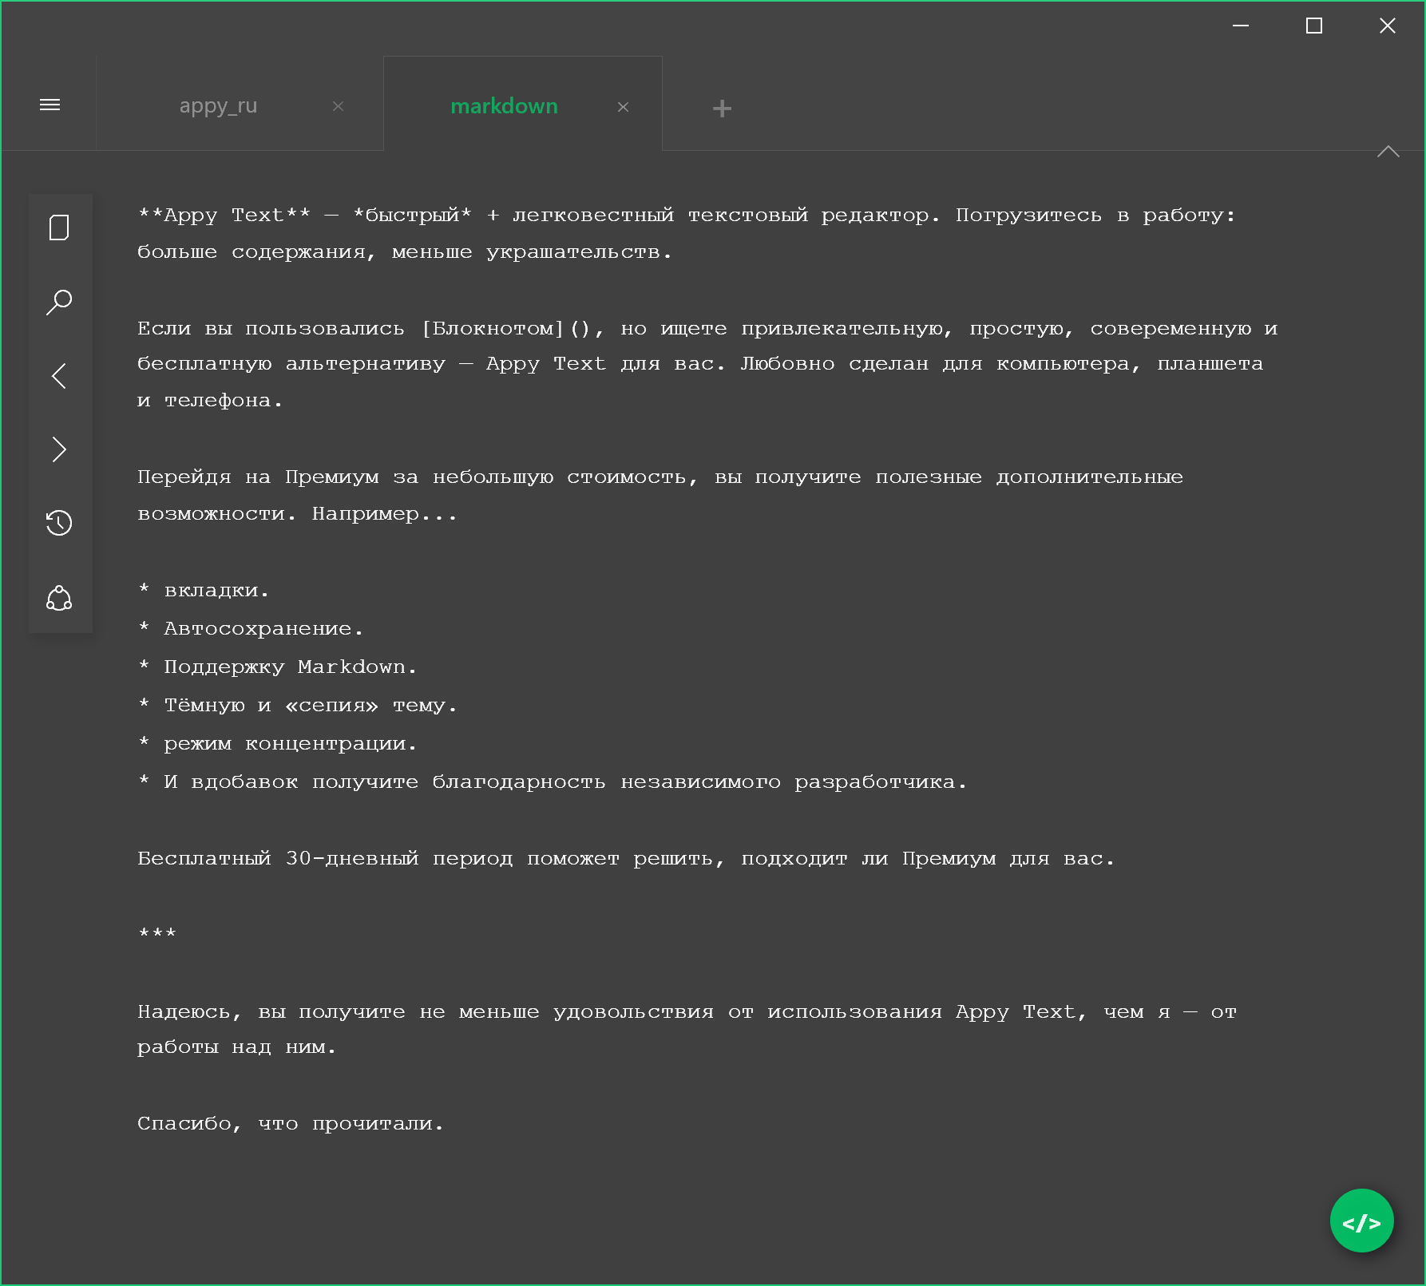This screenshot has height=1286, width=1426.
Task: Click the line about 'благодарность независимого разработчика'
Action: pos(553,782)
